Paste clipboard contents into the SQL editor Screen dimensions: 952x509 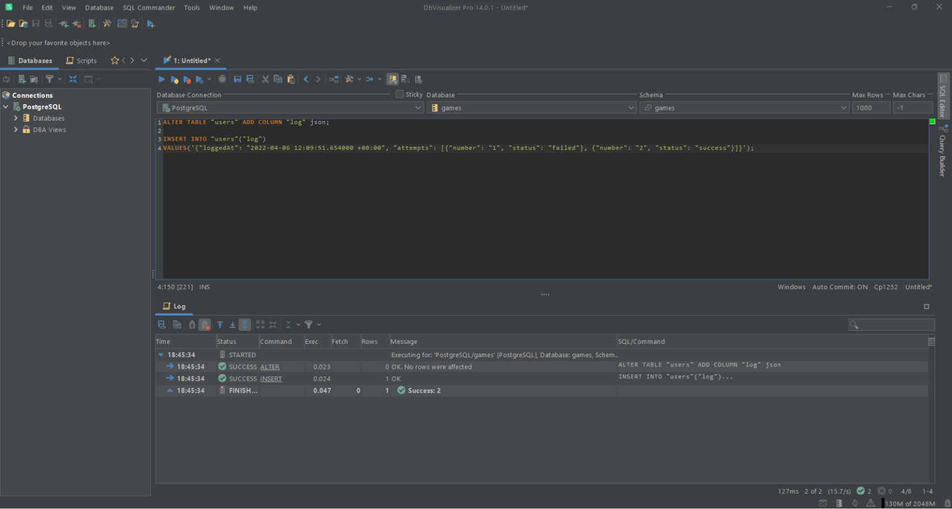(291, 79)
